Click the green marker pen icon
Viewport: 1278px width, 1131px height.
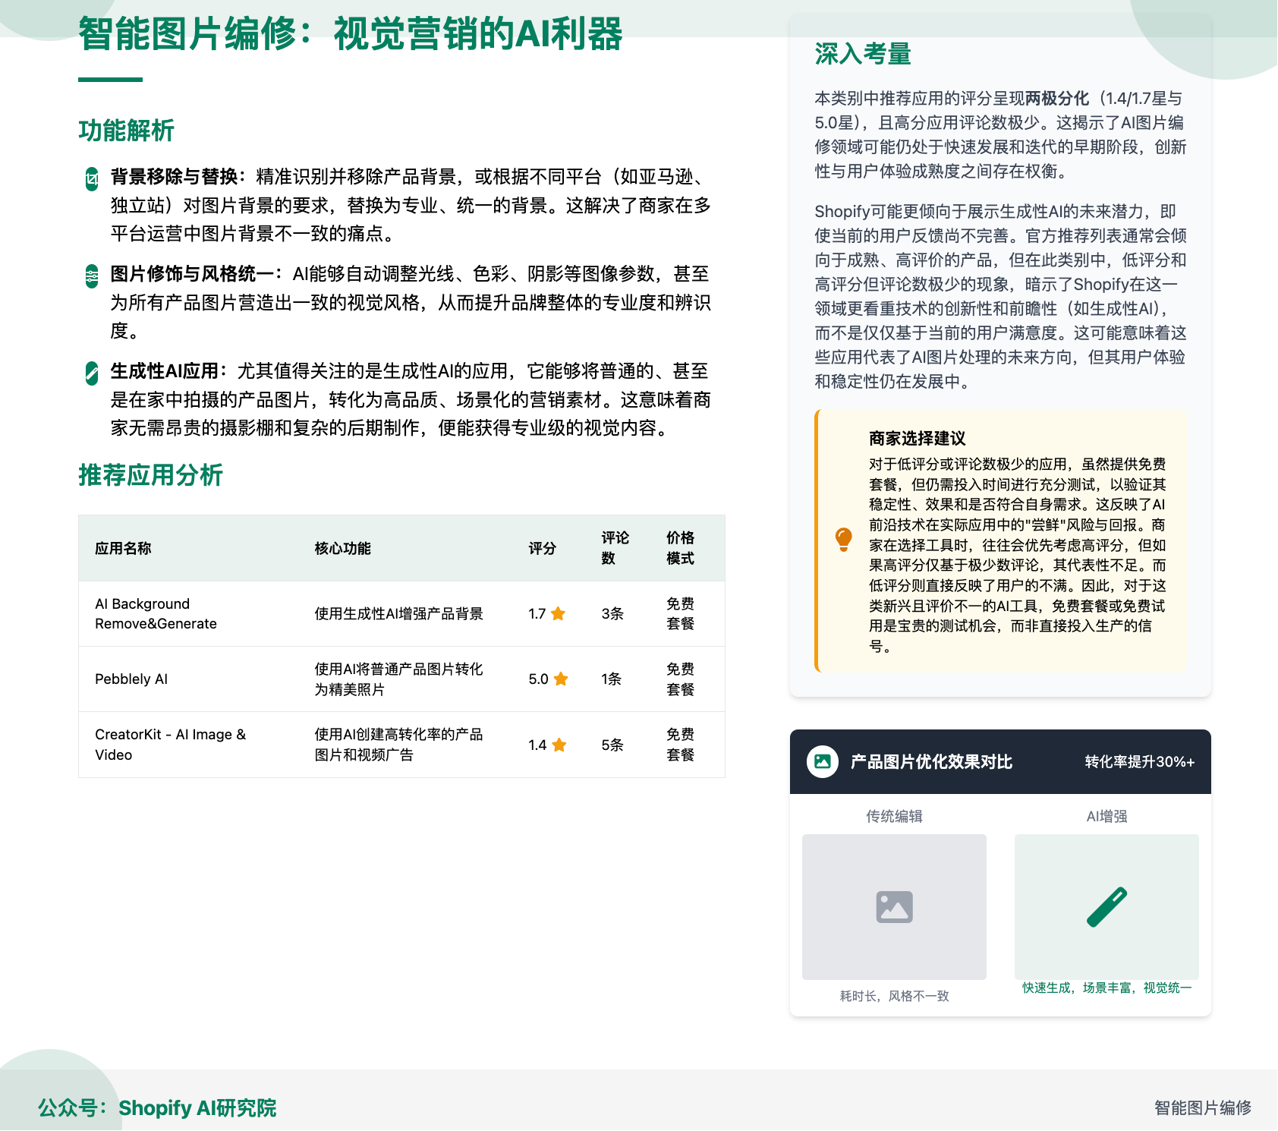click(x=1106, y=907)
